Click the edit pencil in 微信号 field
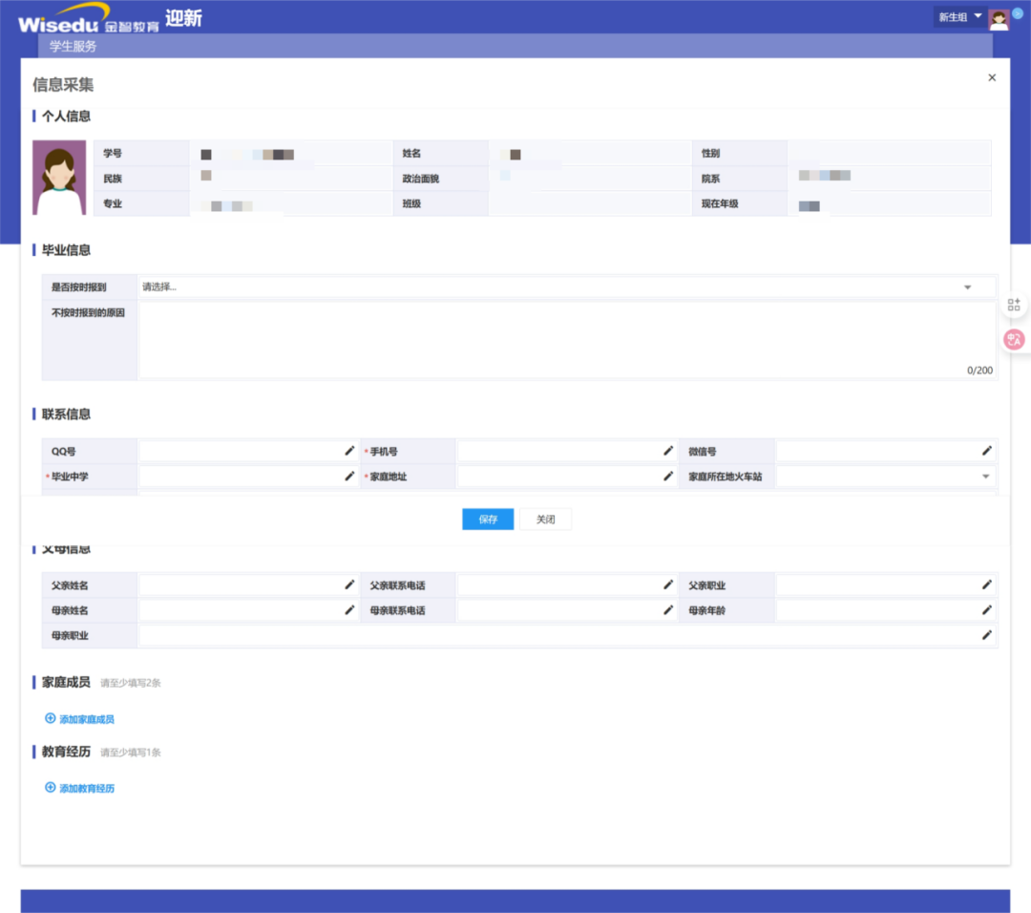1031x913 pixels. (987, 451)
